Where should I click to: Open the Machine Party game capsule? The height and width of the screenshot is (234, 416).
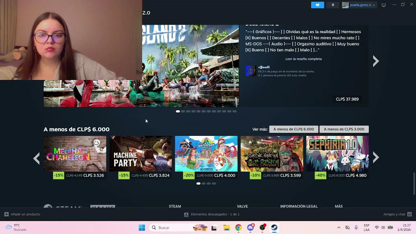click(141, 154)
